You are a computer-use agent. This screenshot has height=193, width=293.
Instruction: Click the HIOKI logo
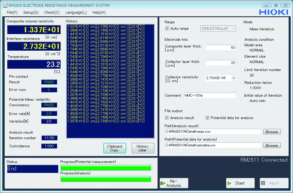tap(274, 12)
